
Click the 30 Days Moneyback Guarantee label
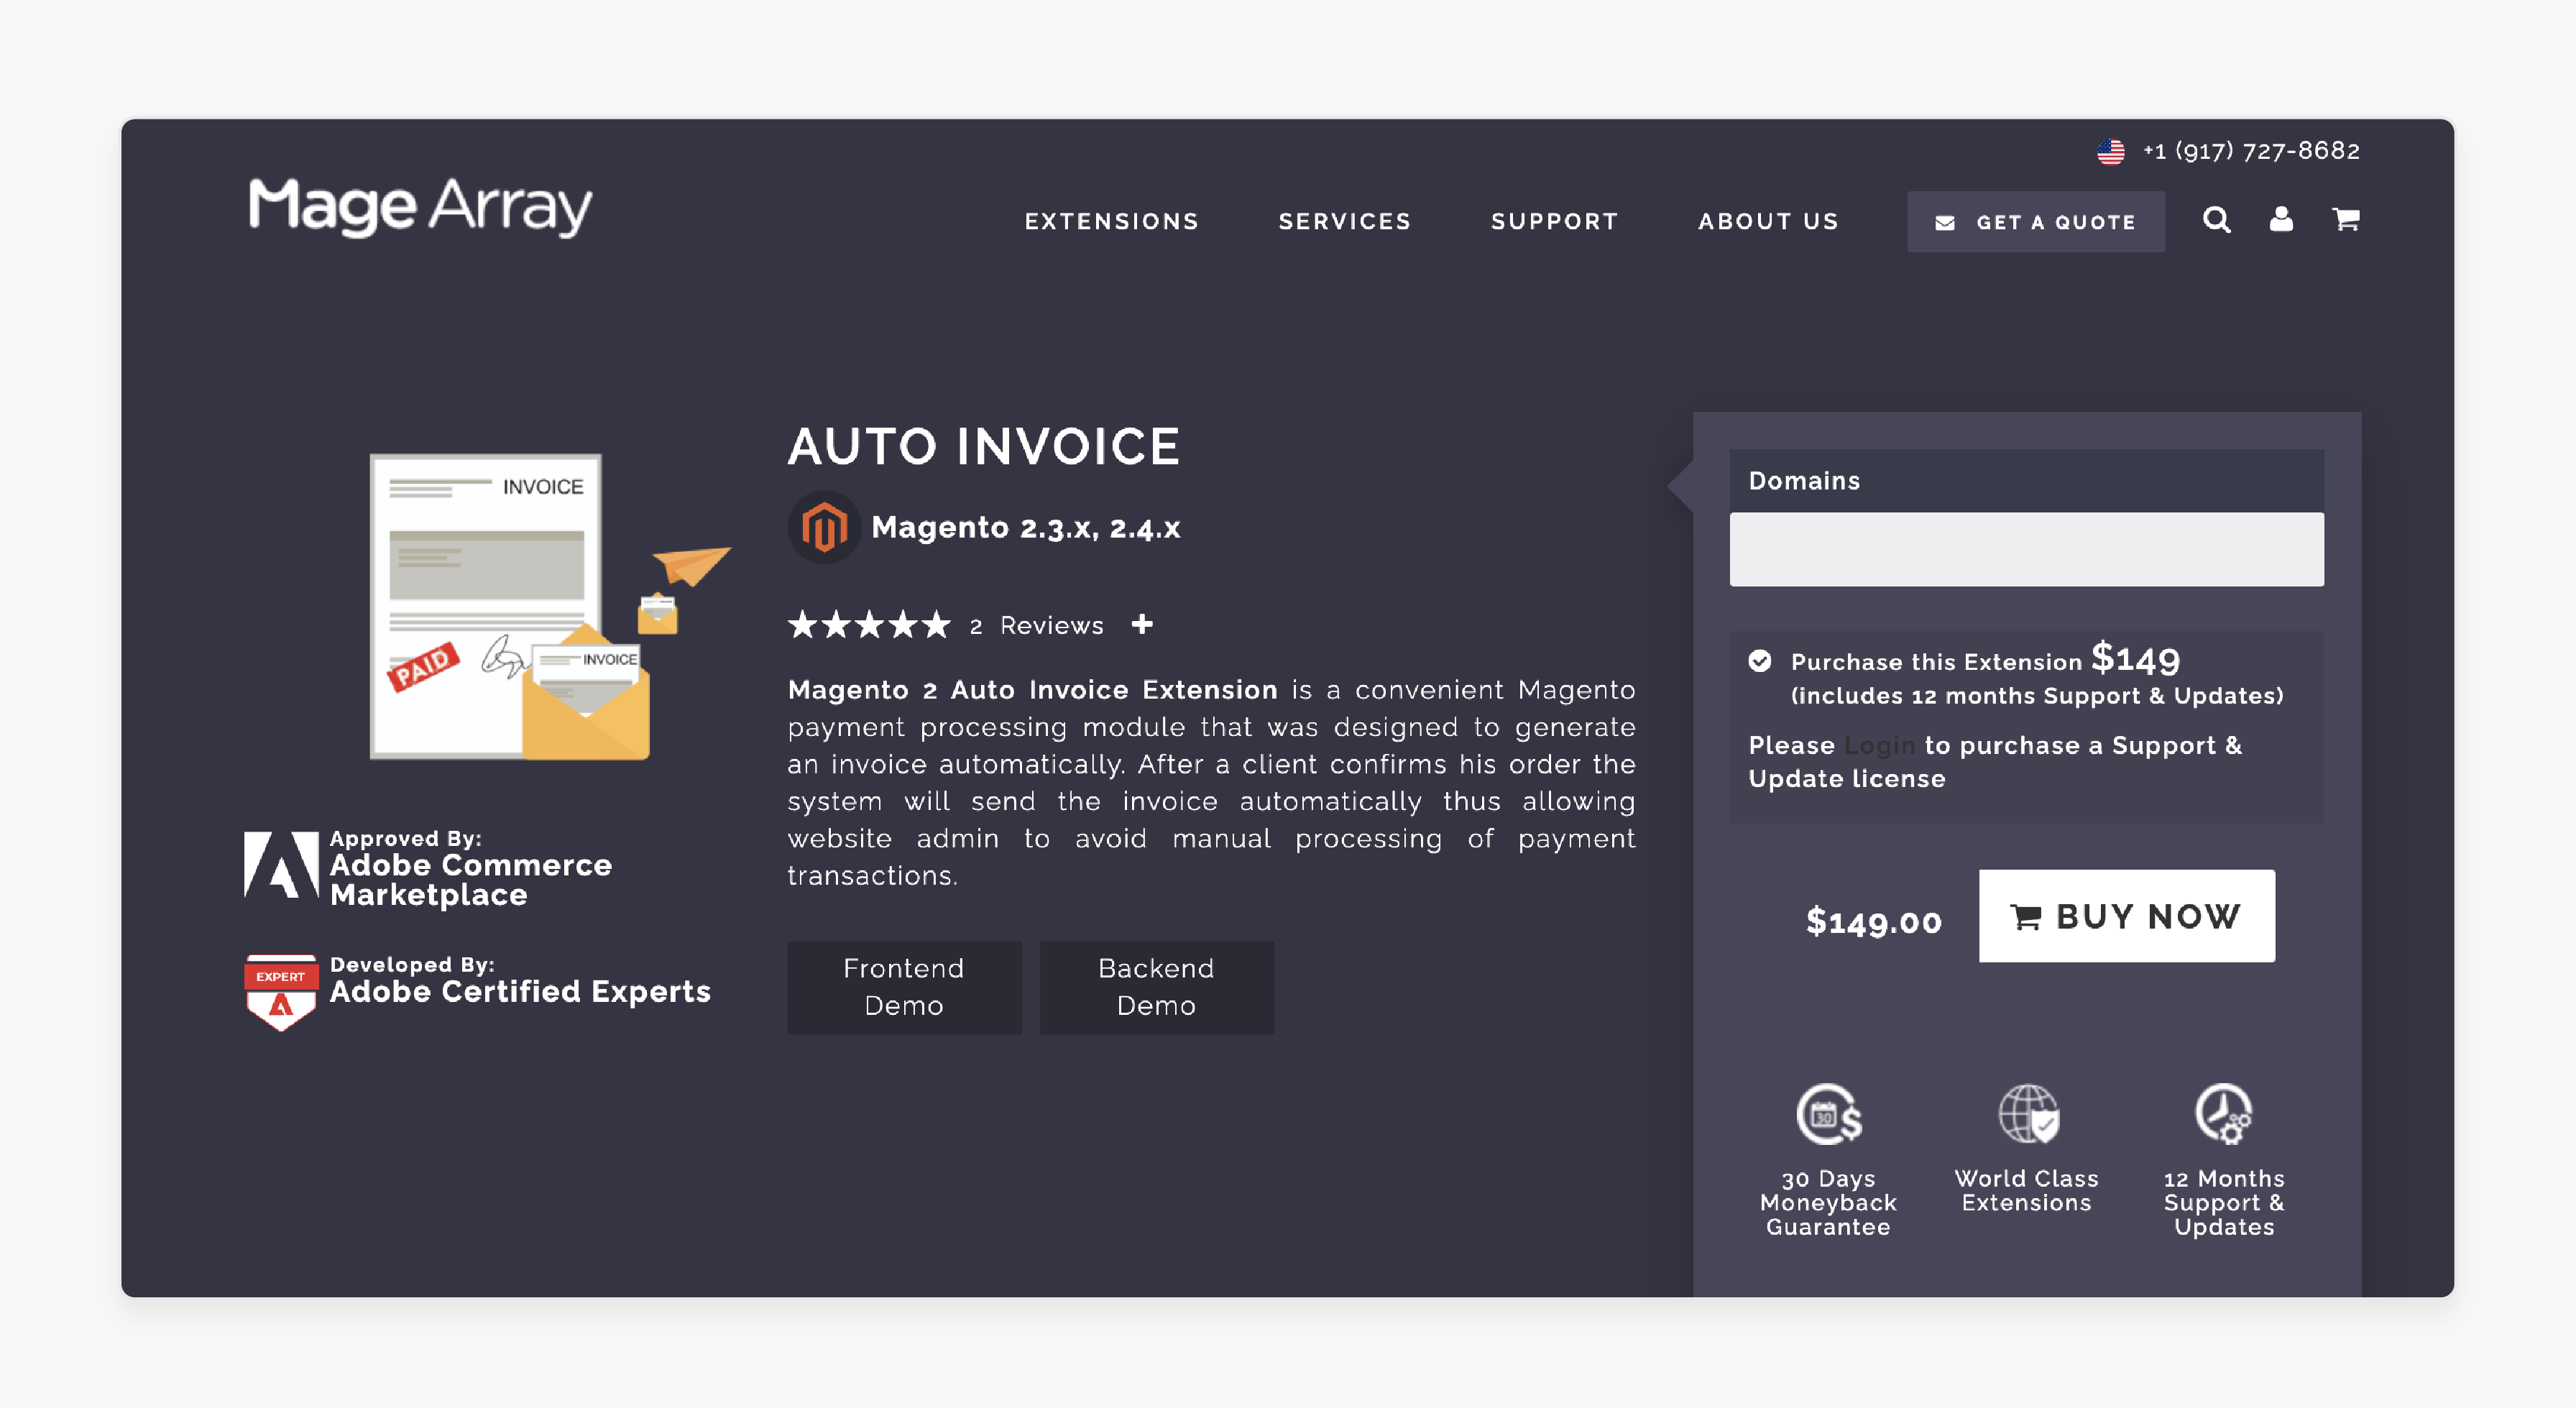tap(1829, 1203)
